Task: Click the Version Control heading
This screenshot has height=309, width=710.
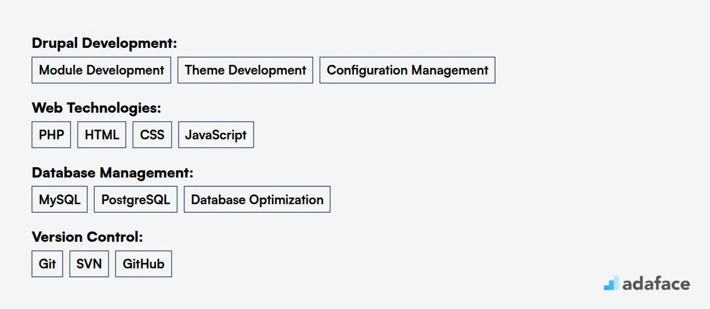Action: [x=87, y=237]
